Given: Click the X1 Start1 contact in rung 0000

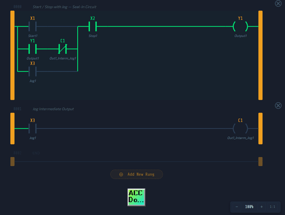Looking at the screenshot, I should [32, 26].
